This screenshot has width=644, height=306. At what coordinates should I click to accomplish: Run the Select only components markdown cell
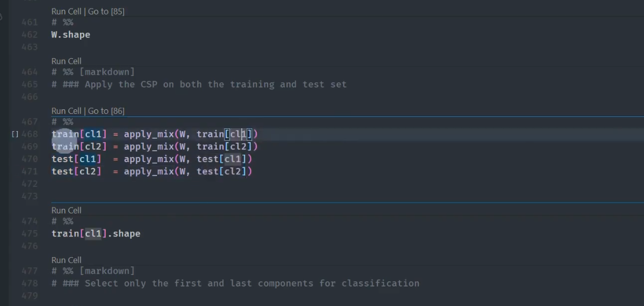click(x=66, y=260)
